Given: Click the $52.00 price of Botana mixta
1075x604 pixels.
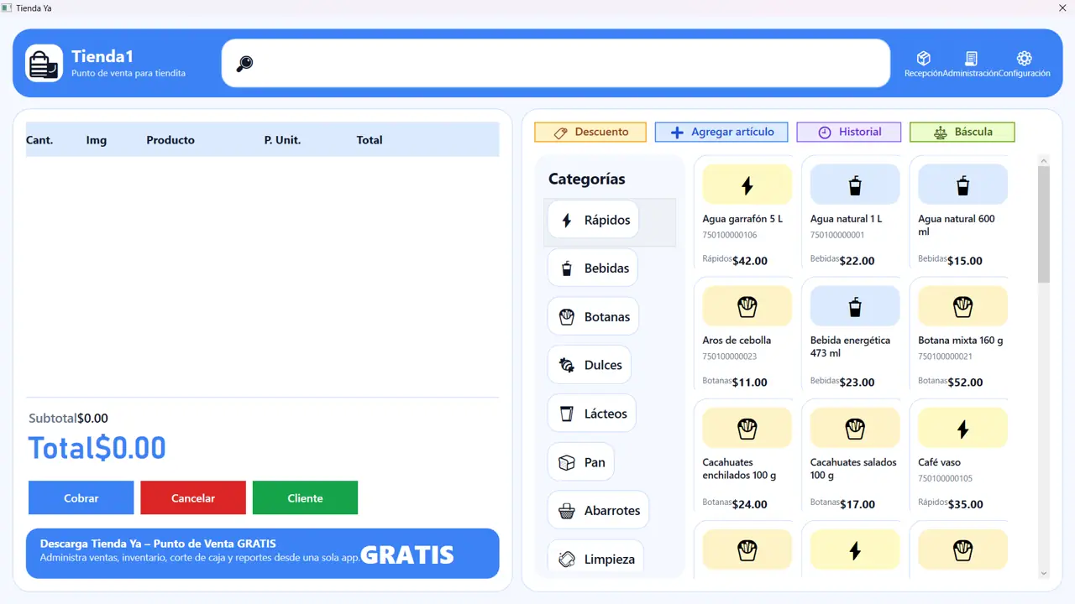Looking at the screenshot, I should coord(965,383).
